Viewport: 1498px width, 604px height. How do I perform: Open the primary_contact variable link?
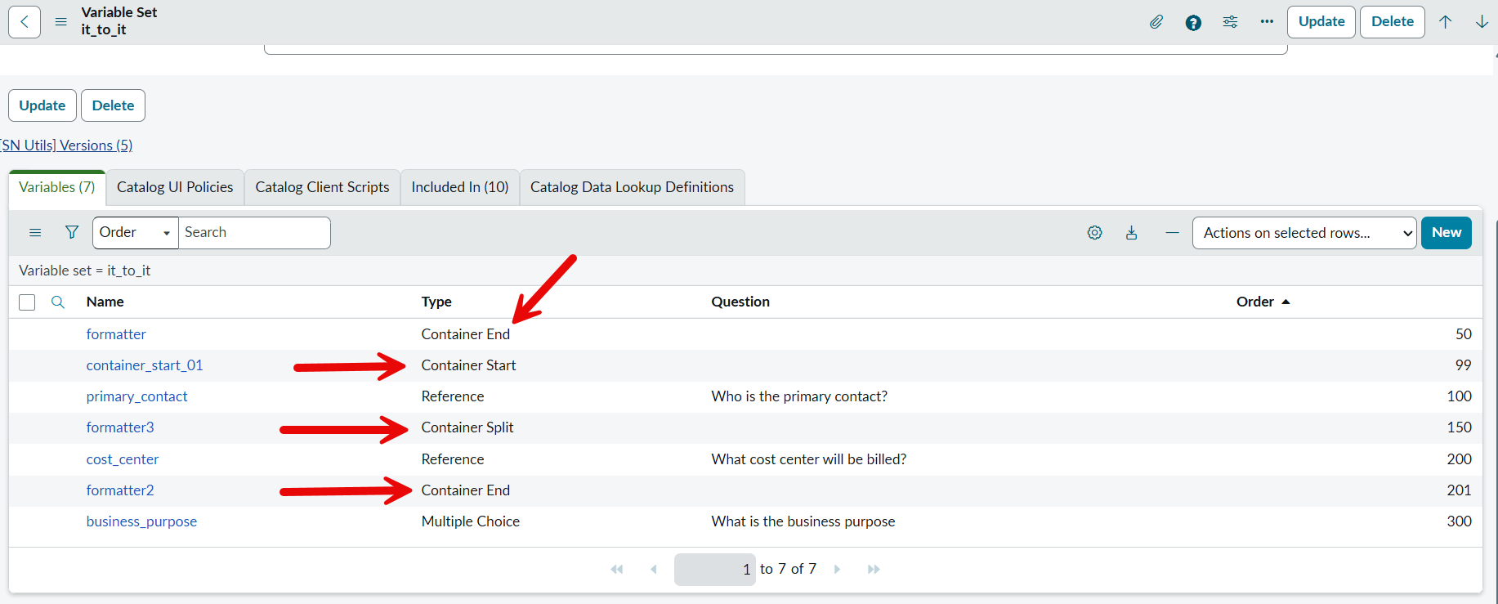pyautogui.click(x=136, y=396)
